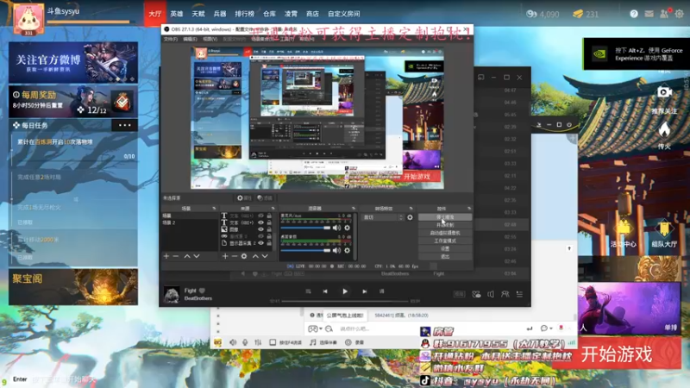Expand the emoji dropdown arrow in chat

click(x=321, y=329)
